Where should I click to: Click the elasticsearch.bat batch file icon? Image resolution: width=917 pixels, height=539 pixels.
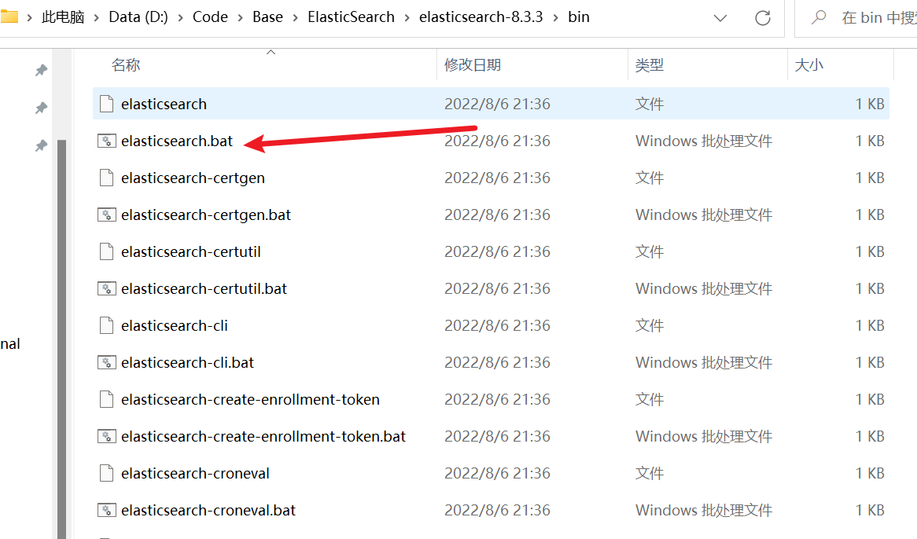click(x=106, y=141)
